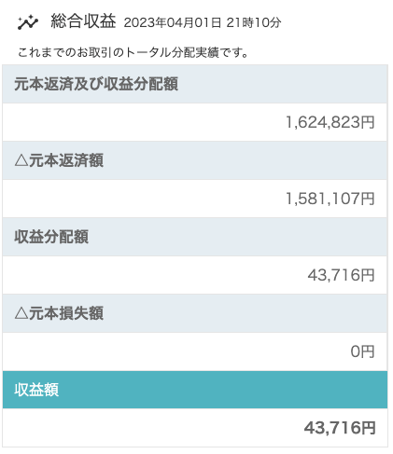This screenshot has height=454, width=393.
Task: Click the 43,716円 distribution amount under 収益分配額
Action: (342, 275)
